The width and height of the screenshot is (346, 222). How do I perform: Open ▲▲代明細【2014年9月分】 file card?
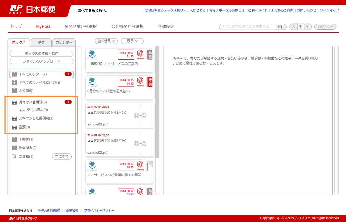click(119, 115)
